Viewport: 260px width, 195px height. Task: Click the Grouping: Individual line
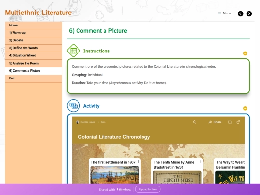pyautogui.click(x=87, y=75)
